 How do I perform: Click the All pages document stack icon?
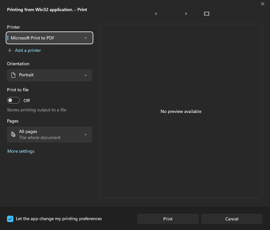13,134
